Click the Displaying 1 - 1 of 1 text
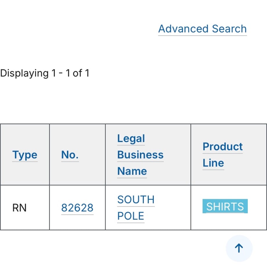The width and height of the screenshot is (267, 267). pyautogui.click(x=45, y=73)
